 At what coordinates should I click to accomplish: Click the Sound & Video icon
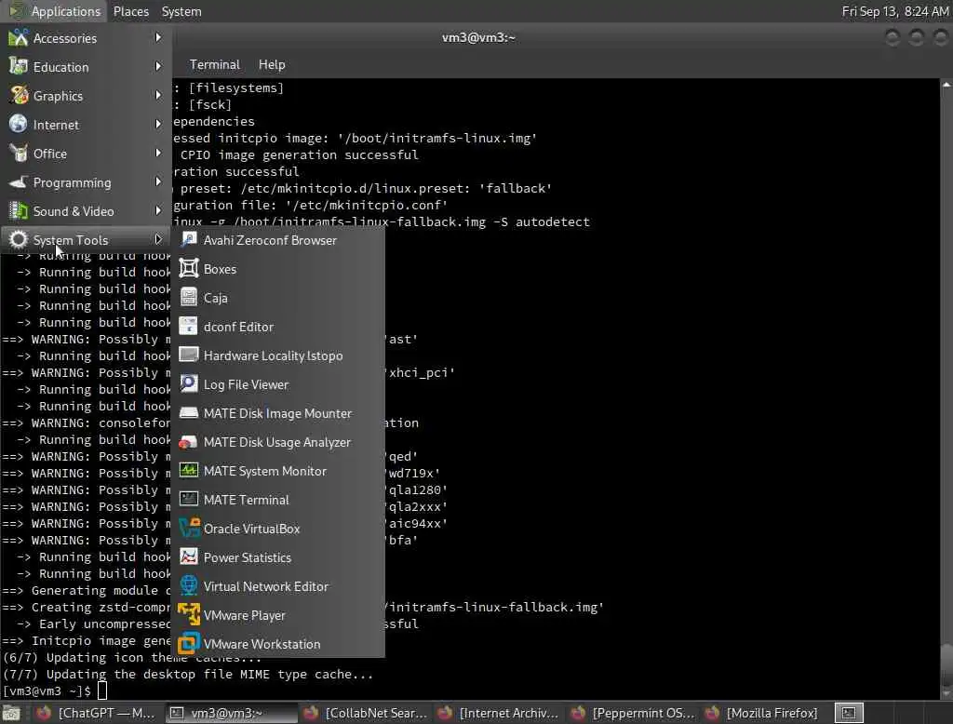[x=19, y=211]
